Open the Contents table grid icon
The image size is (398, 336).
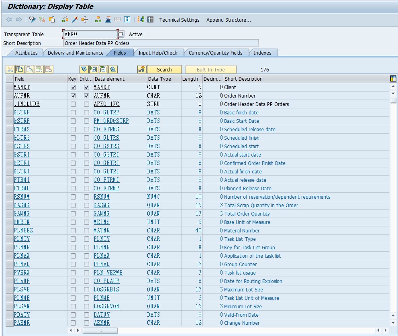150,20
